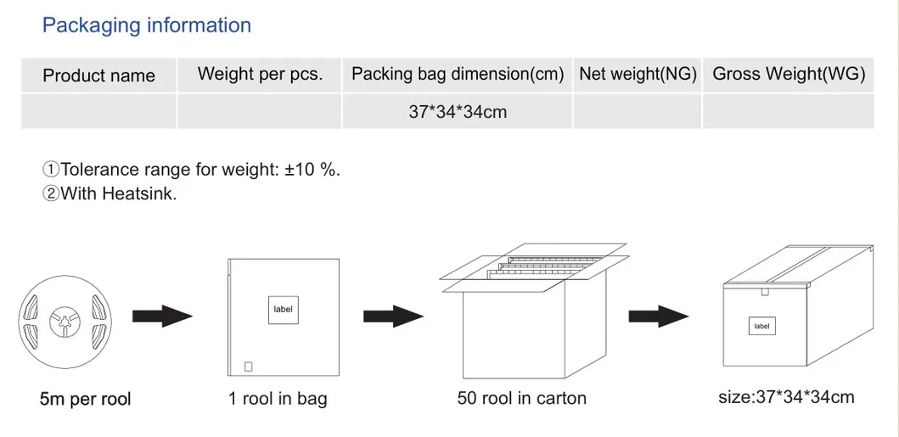This screenshot has height=437, width=899.
Task: Click the small square on the bag
Action: (248, 367)
